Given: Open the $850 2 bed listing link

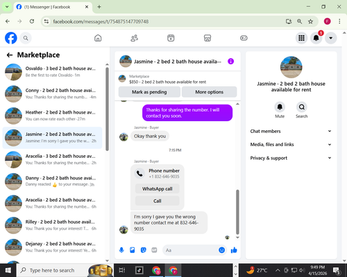Looking at the screenshot, I should (x=167, y=82).
